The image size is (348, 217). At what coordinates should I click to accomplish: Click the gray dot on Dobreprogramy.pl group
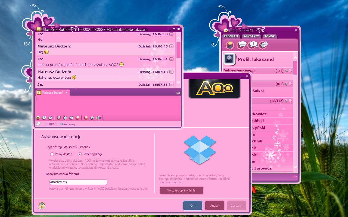pos(286,71)
